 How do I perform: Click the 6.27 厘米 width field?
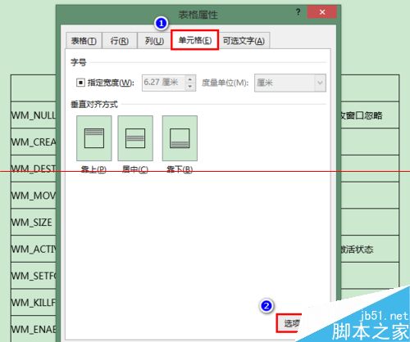(x=164, y=83)
